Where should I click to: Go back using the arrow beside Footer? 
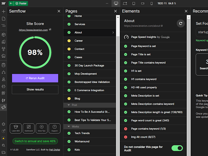pos(11,3)
